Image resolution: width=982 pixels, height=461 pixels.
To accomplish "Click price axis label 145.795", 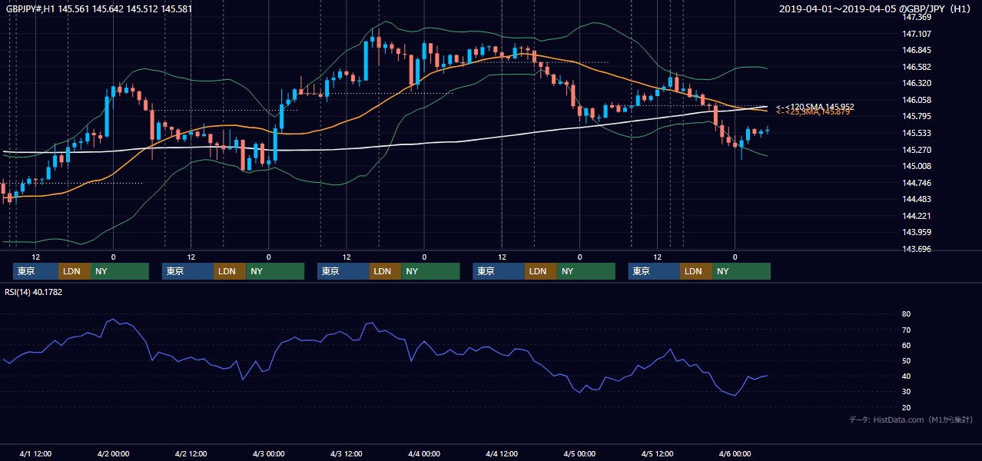I will pos(916,117).
